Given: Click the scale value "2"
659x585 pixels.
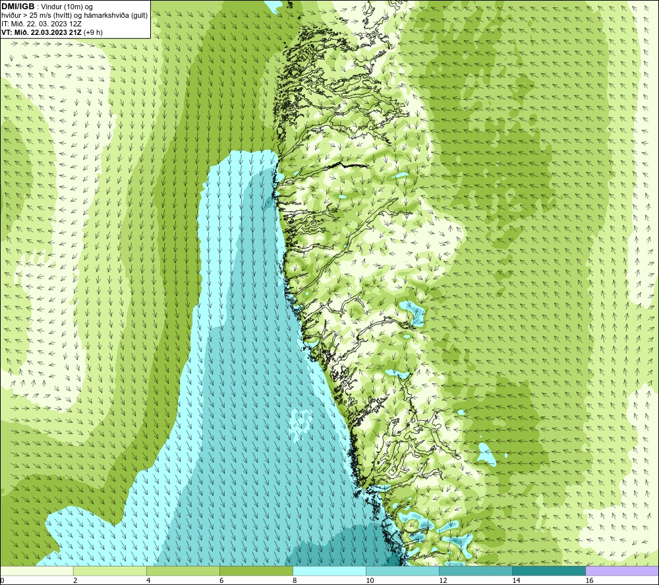Looking at the screenshot, I should click(75, 581).
